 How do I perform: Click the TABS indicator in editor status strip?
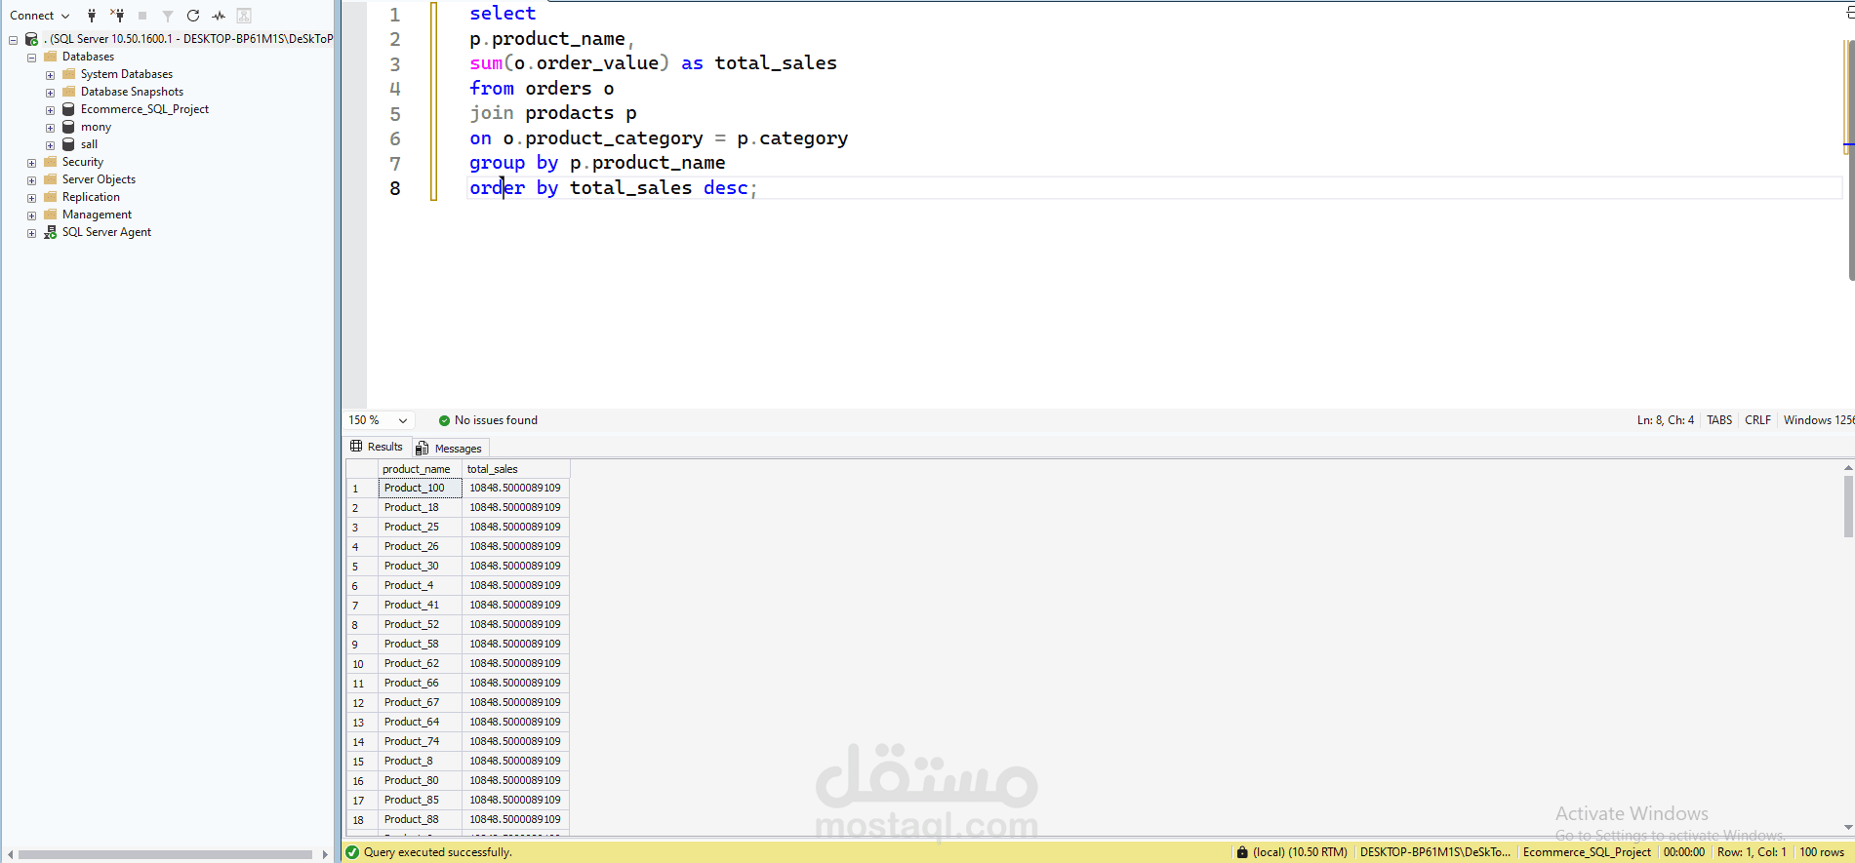[1719, 420]
